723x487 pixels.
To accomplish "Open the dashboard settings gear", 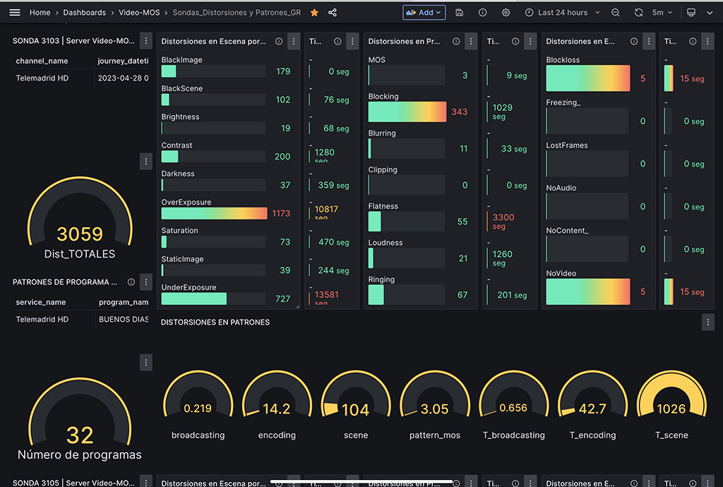I will tap(506, 13).
